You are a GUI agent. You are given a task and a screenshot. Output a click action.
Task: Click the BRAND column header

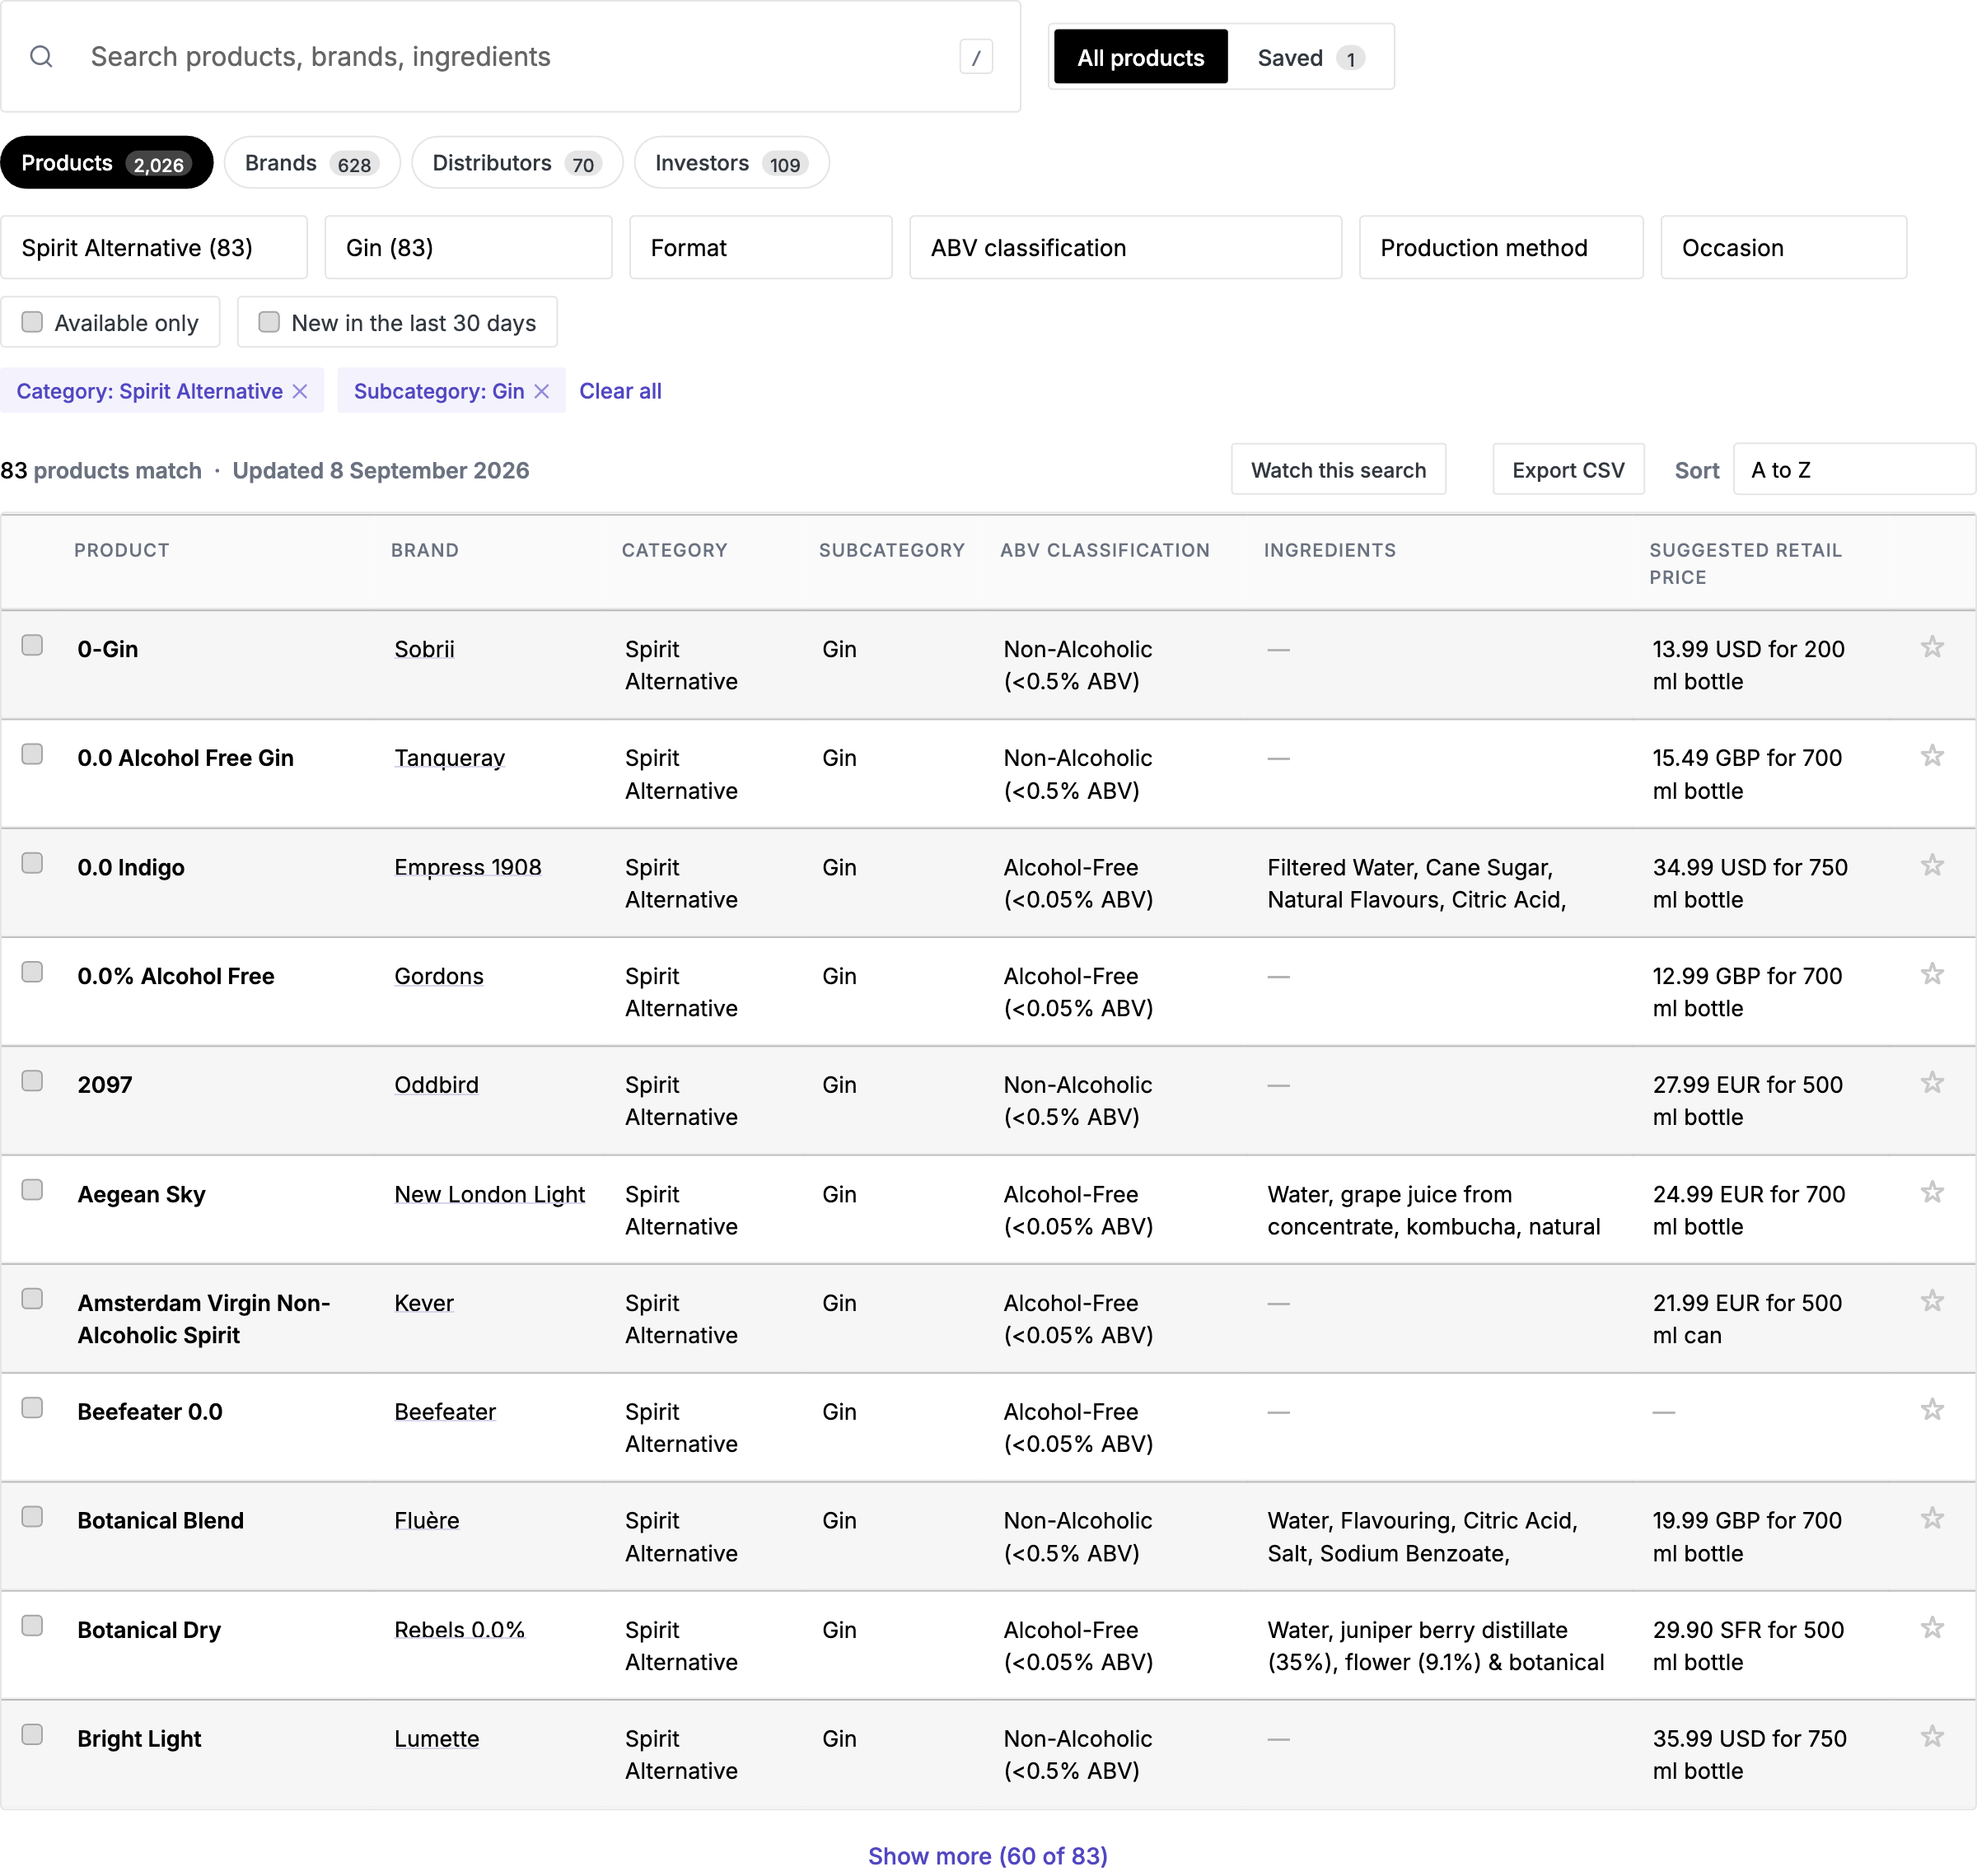(x=424, y=550)
